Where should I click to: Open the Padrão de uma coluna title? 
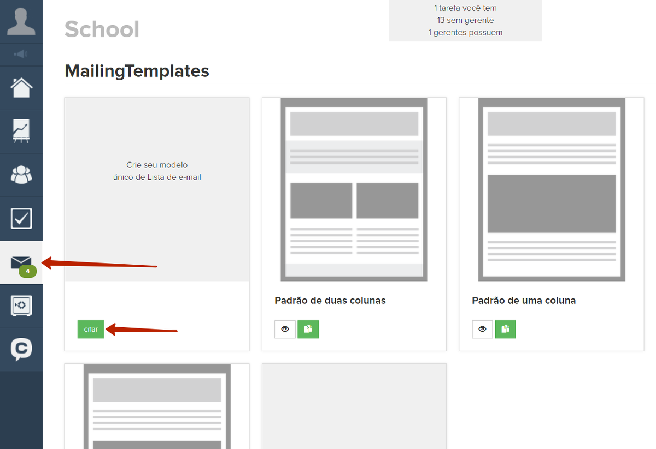523,301
